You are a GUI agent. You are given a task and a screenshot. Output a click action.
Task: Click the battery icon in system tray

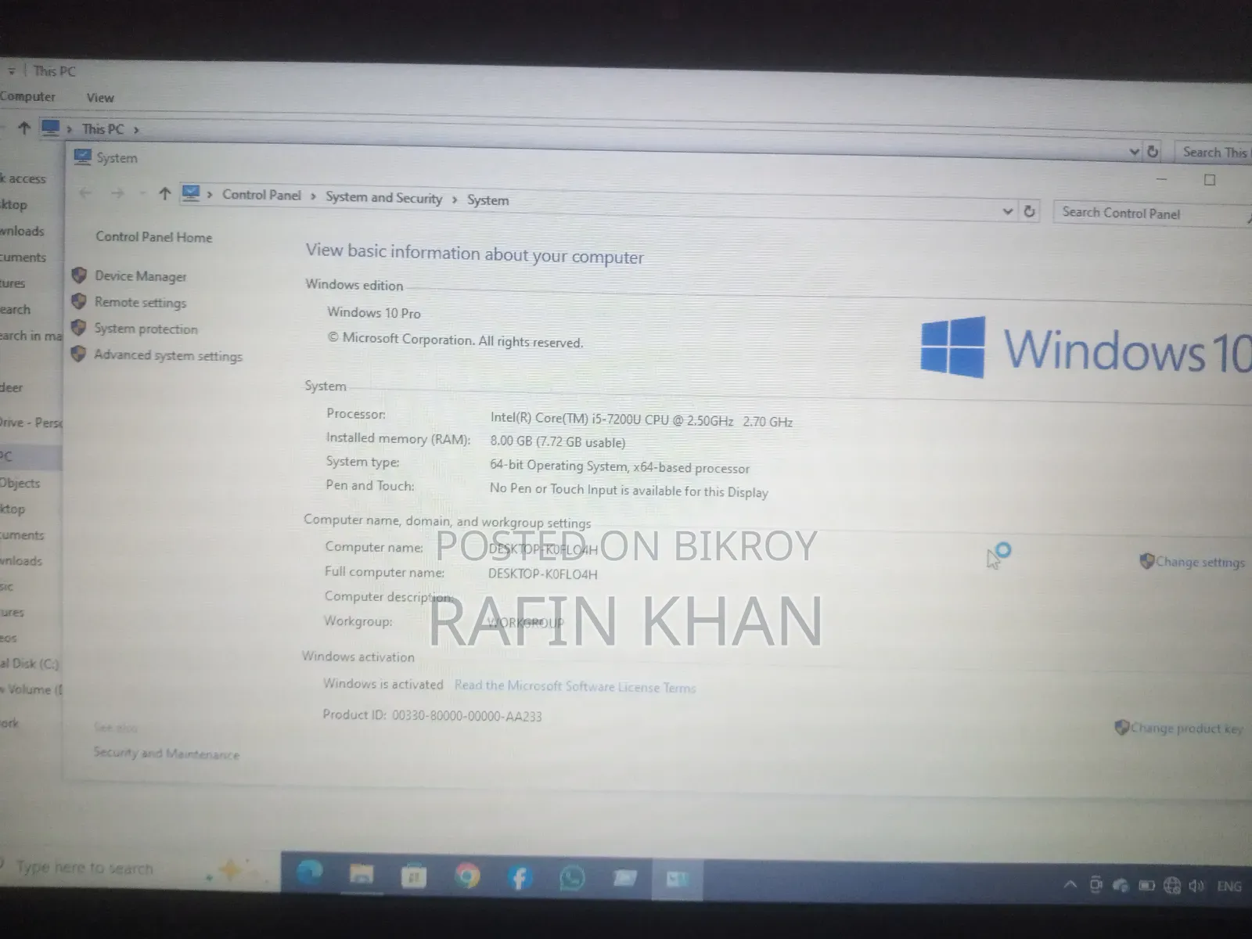click(x=1146, y=886)
